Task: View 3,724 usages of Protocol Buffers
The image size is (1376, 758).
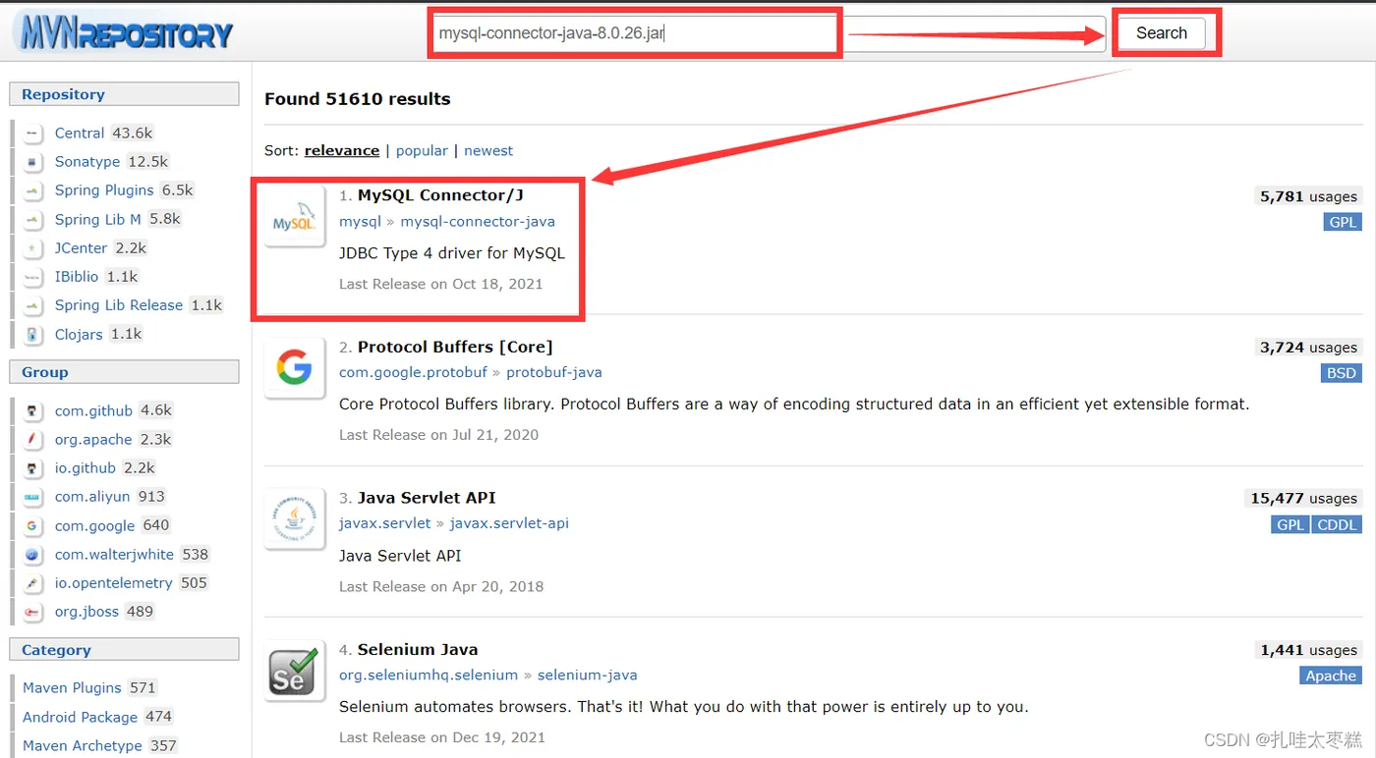Action: click(x=1308, y=348)
